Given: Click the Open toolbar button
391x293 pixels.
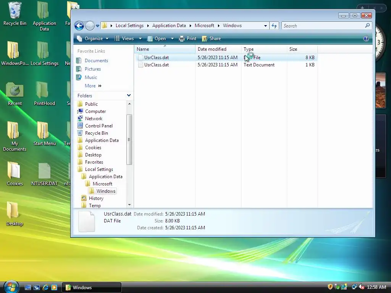Looking at the screenshot, I should (157, 39).
